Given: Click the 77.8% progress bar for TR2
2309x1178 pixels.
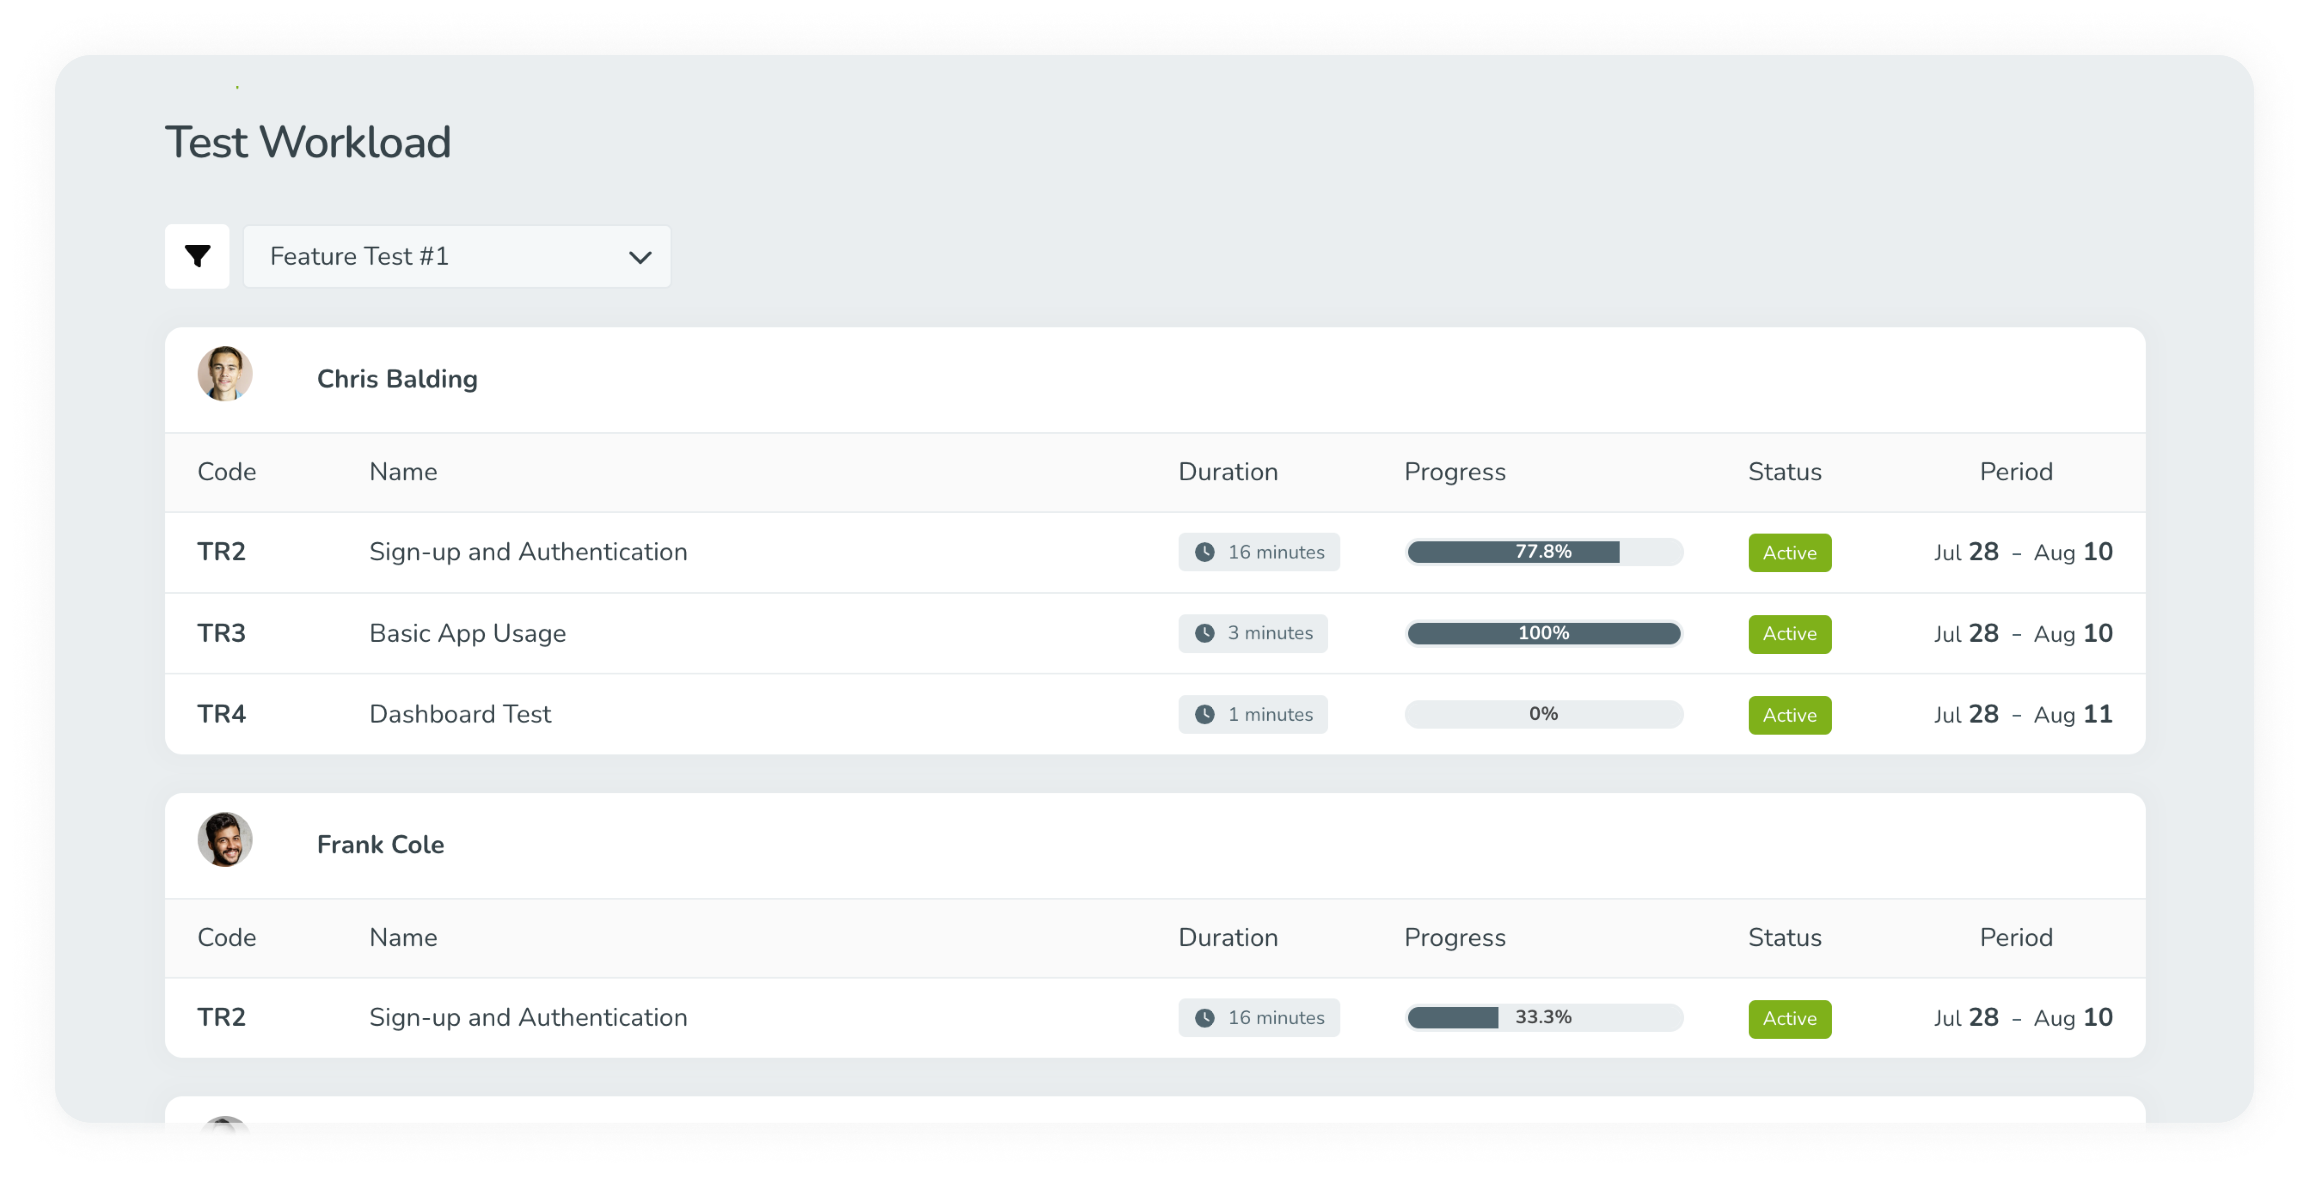Looking at the screenshot, I should pos(1543,552).
